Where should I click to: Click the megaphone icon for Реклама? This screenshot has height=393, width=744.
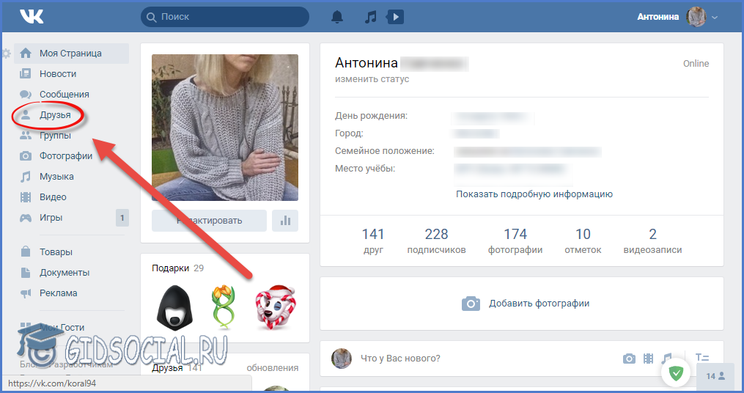[x=26, y=293]
